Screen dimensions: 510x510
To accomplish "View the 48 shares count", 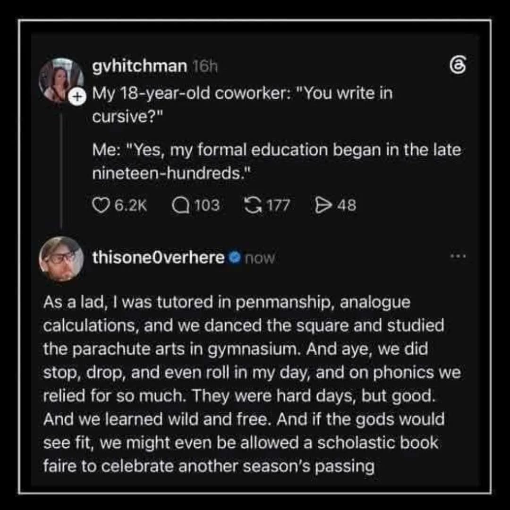I will (347, 205).
